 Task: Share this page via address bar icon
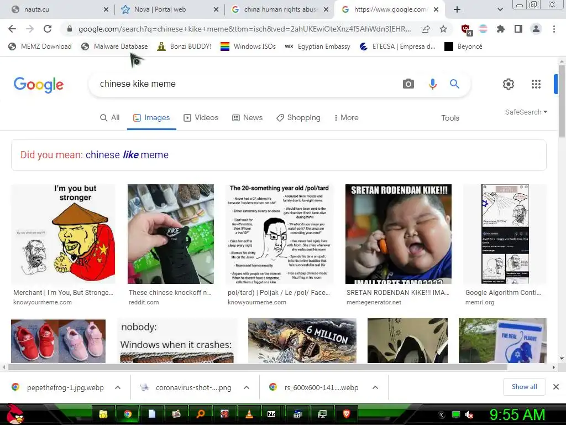426,29
